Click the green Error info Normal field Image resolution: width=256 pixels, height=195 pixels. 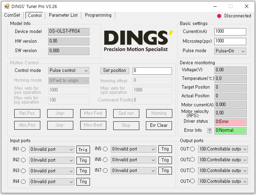231,131
